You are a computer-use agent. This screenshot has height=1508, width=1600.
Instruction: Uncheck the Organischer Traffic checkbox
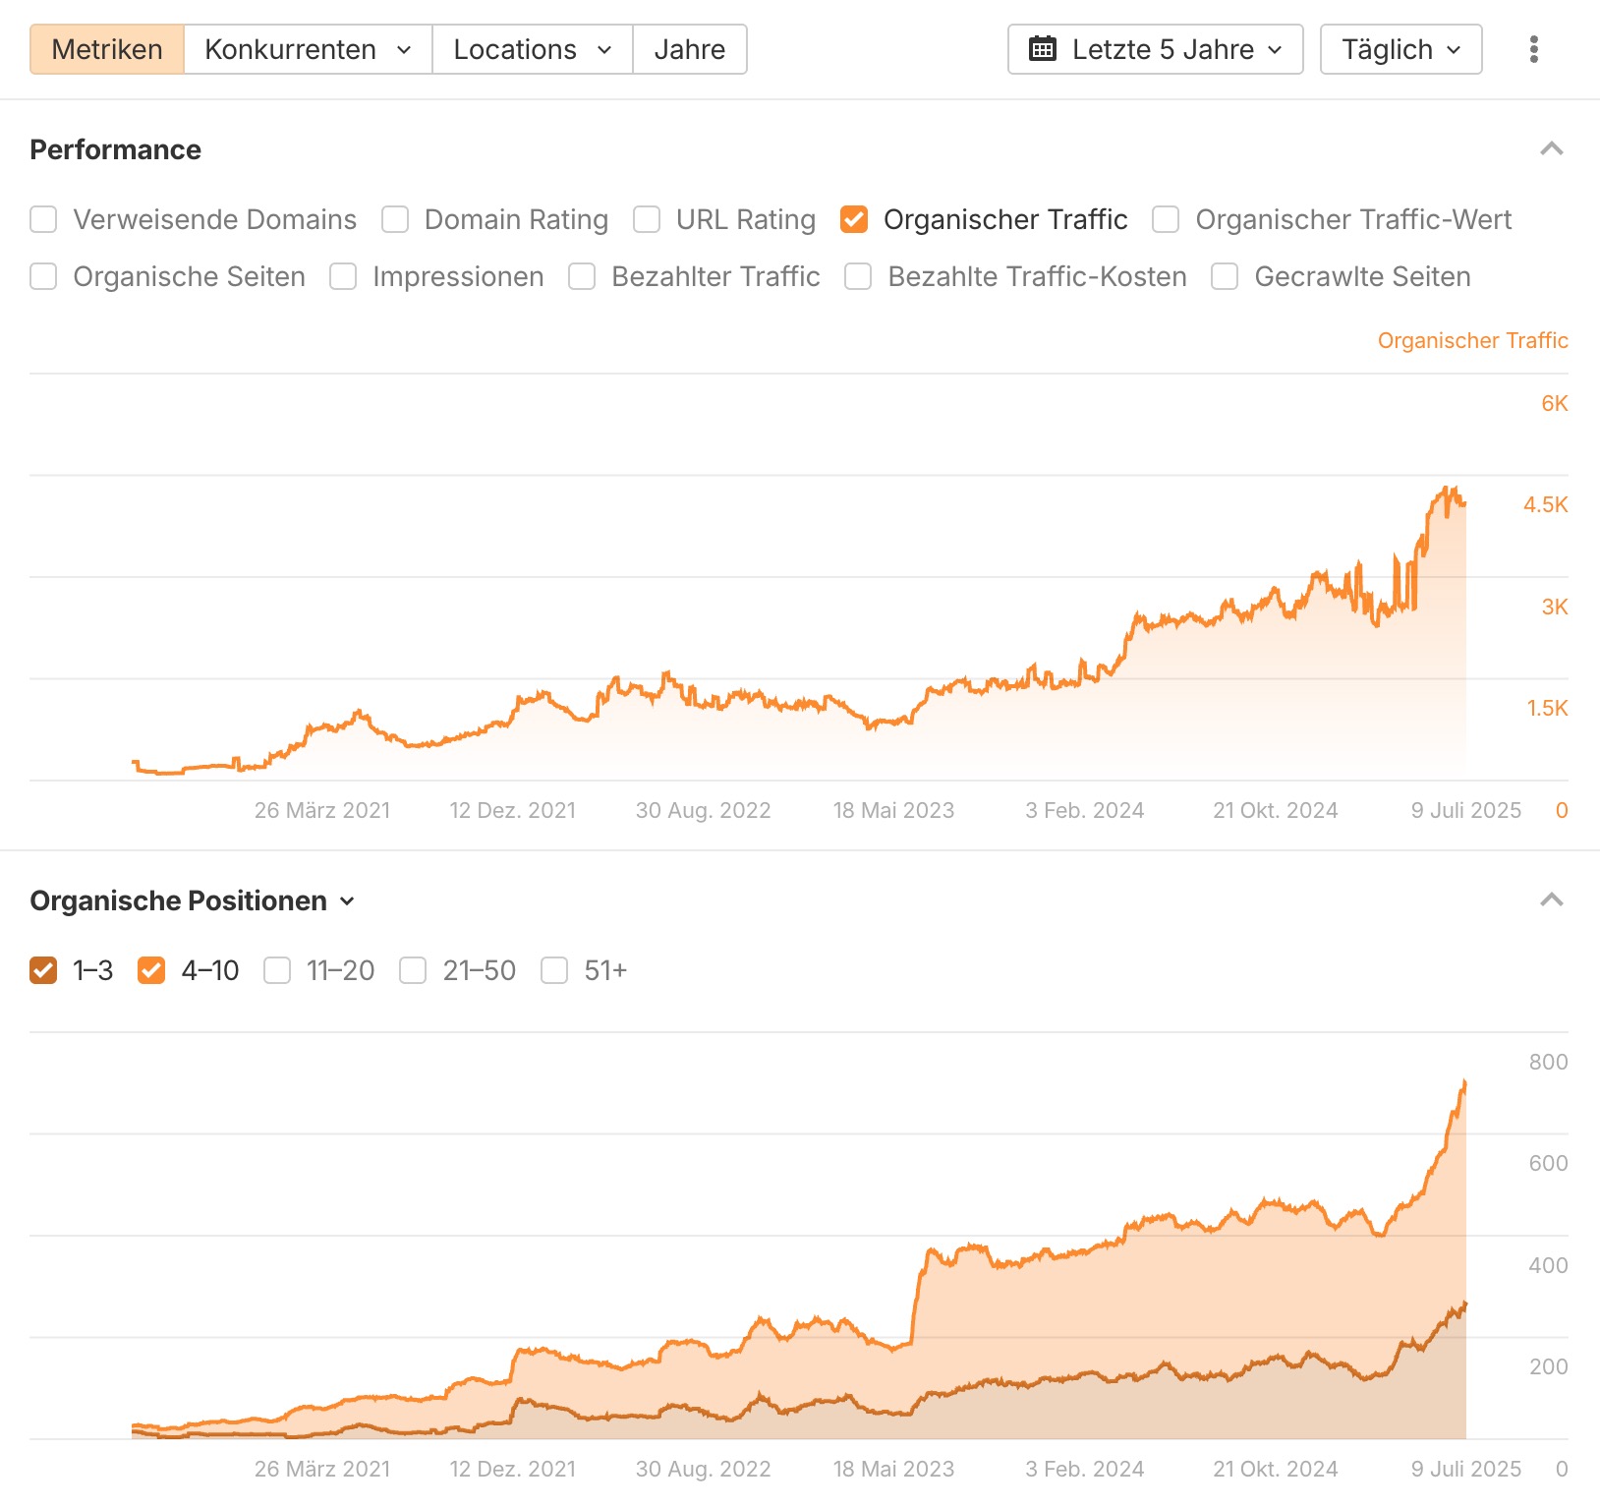(x=854, y=219)
